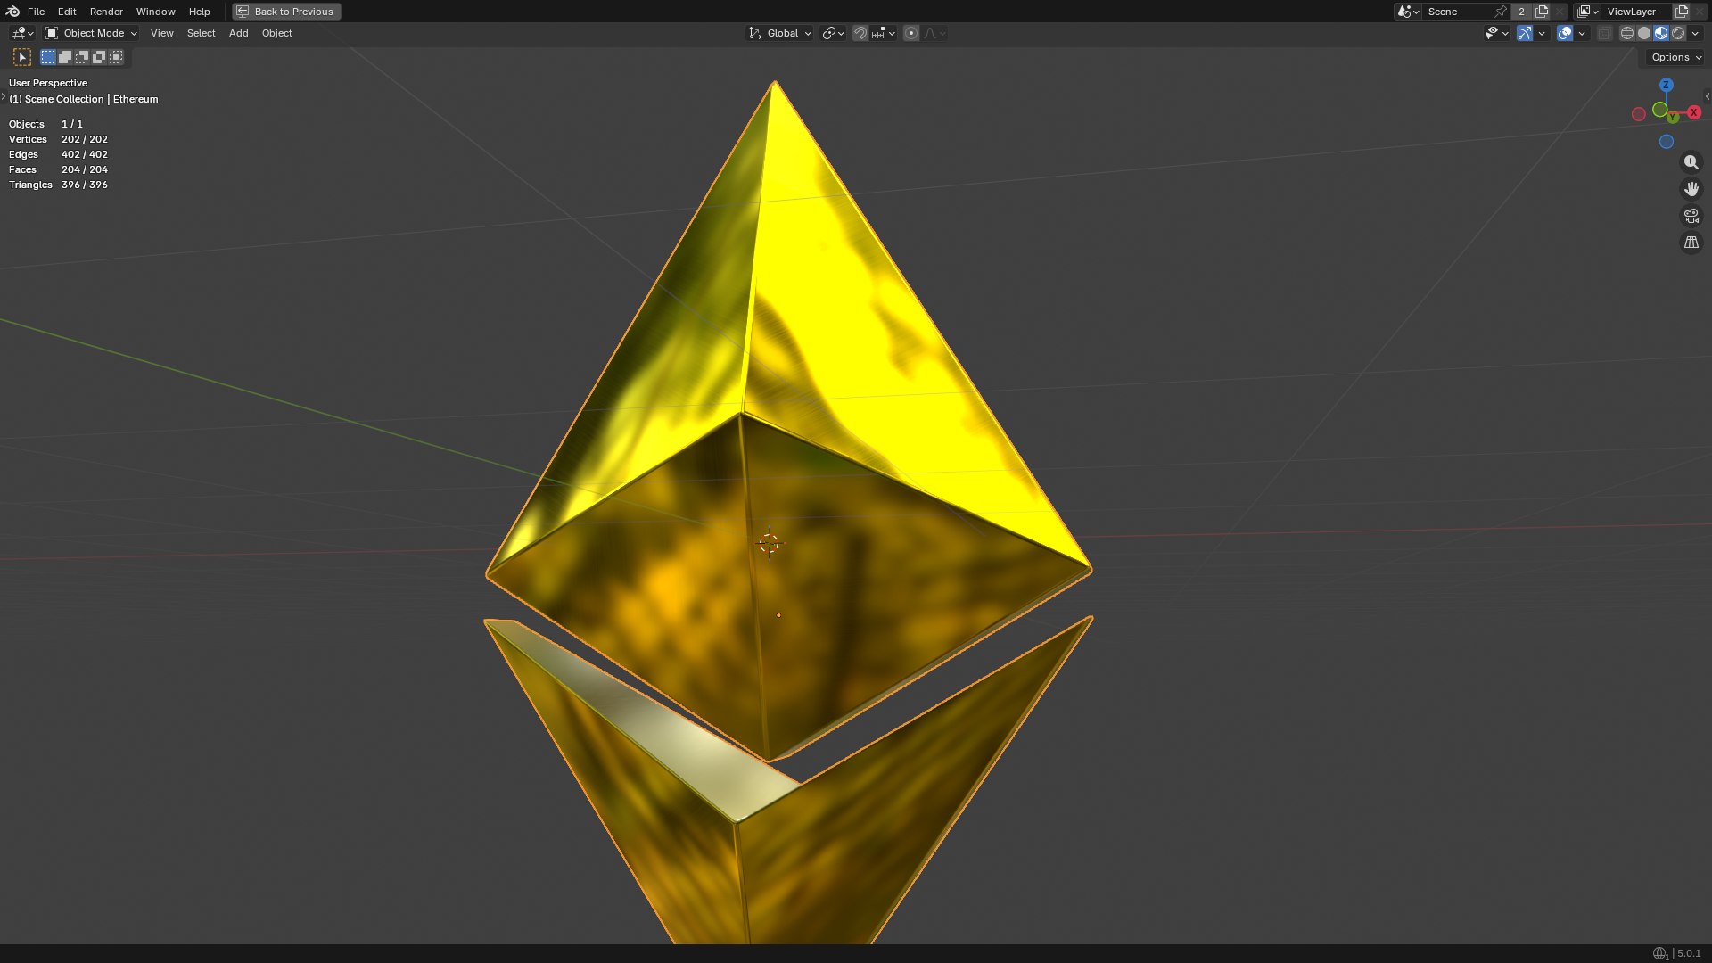Open the Window menu
This screenshot has height=963, width=1712.
click(155, 12)
